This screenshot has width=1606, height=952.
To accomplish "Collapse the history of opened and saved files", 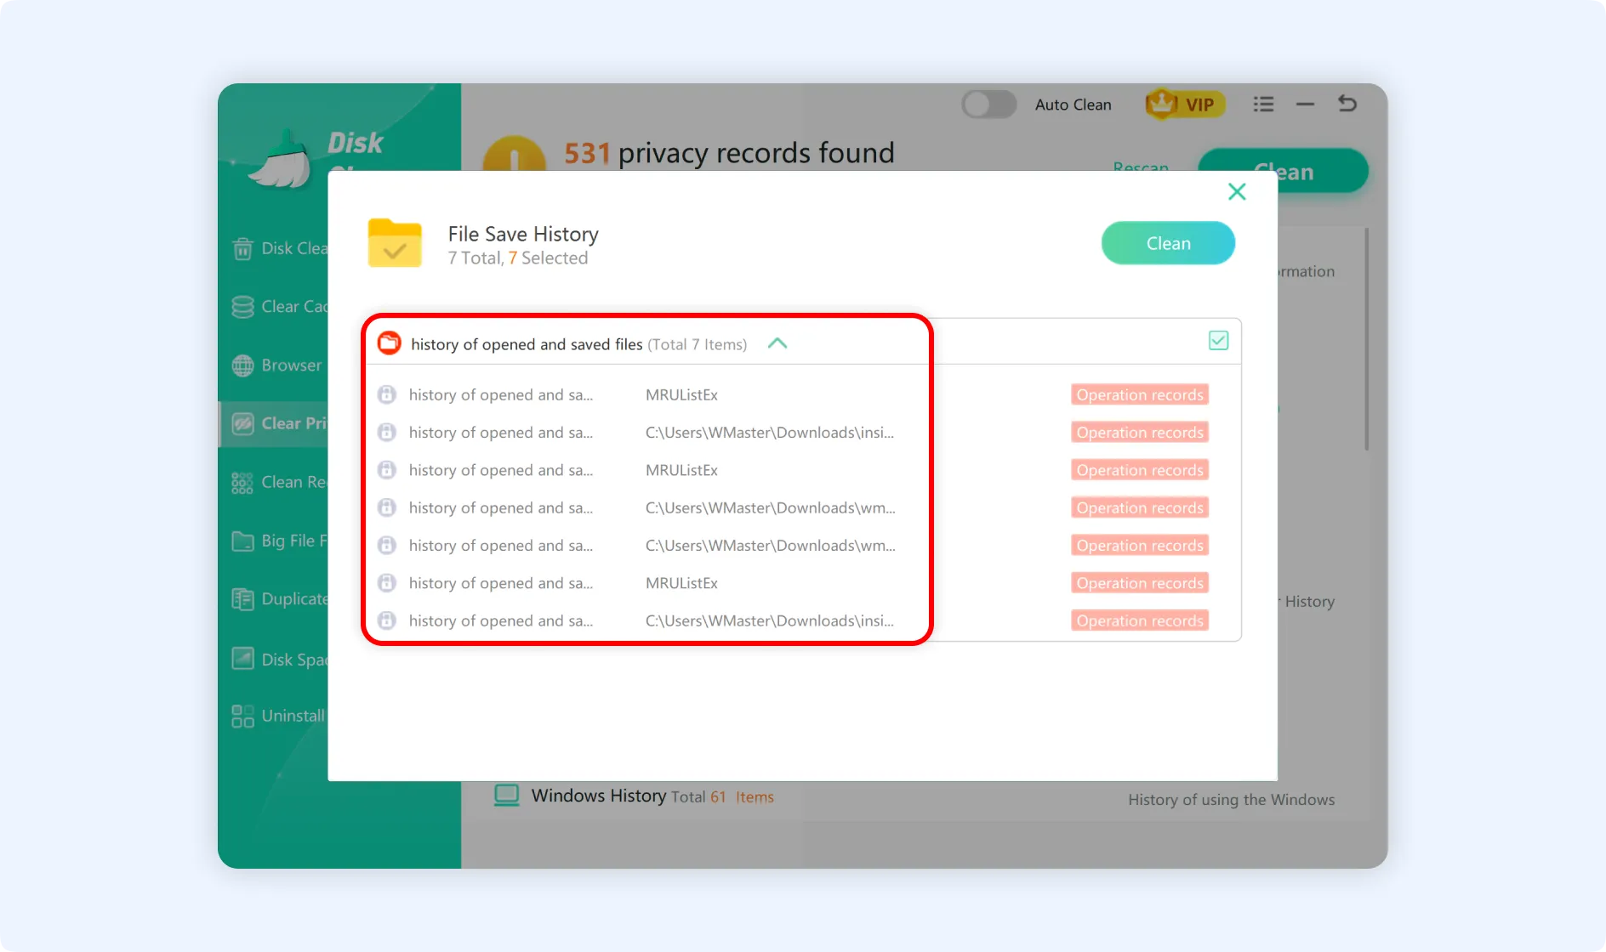I will pyautogui.click(x=777, y=343).
